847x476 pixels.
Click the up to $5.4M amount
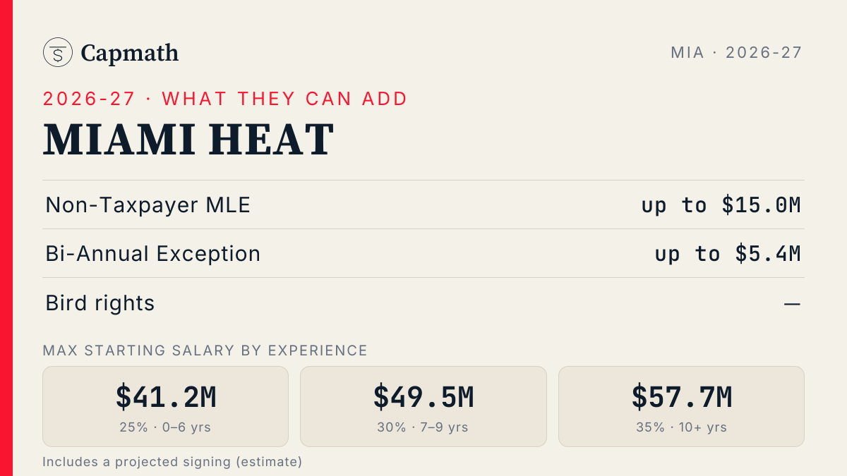click(x=728, y=254)
